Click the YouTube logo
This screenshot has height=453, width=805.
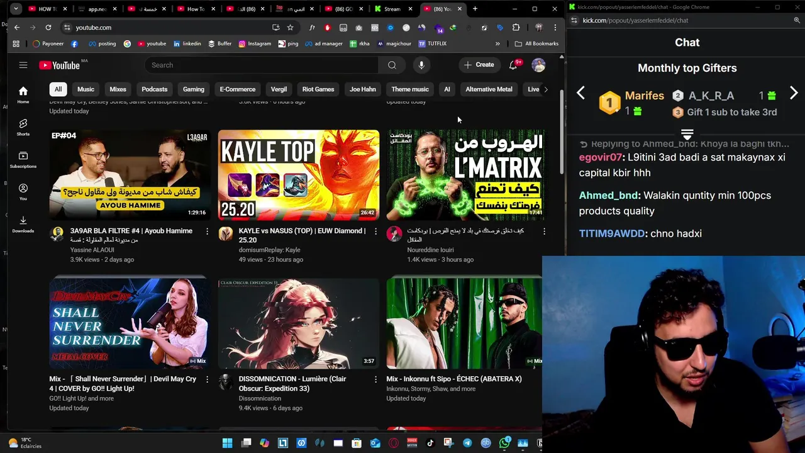tap(60, 65)
